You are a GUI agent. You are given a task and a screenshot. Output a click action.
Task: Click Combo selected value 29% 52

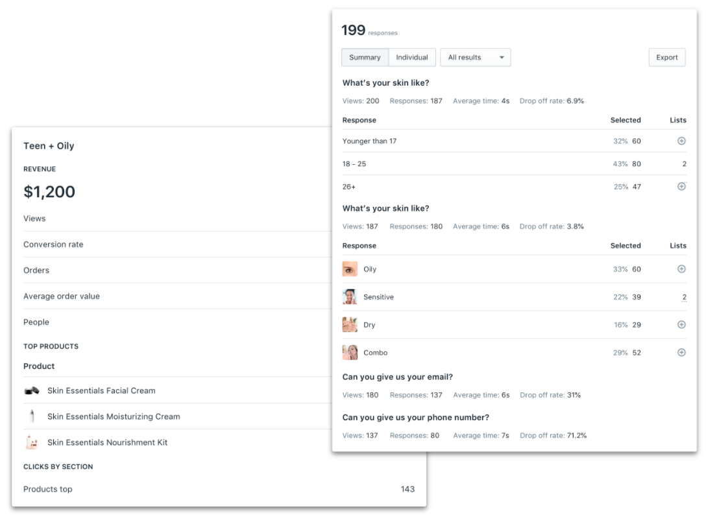(627, 353)
